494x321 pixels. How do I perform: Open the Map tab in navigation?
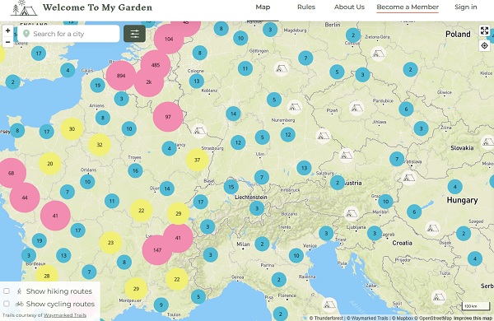[263, 7]
